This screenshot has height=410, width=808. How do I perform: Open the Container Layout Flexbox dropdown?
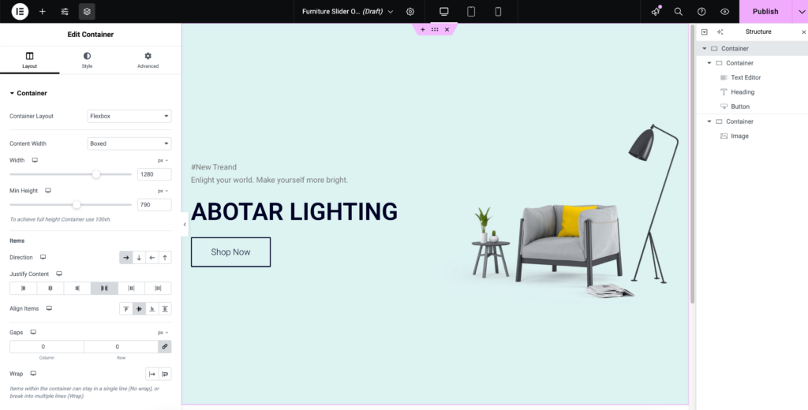point(129,116)
